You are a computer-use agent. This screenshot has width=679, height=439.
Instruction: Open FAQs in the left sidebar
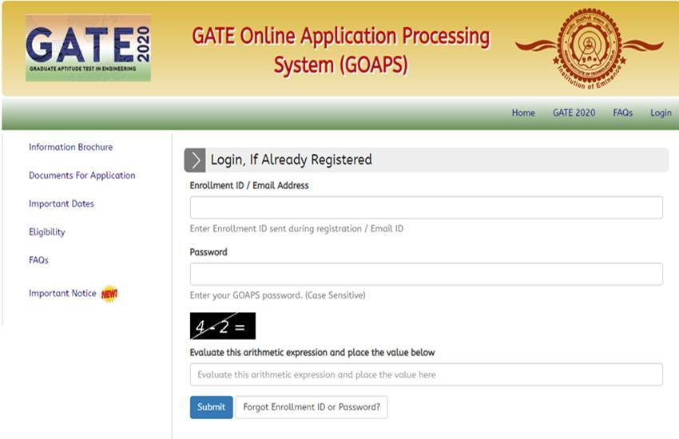point(38,260)
